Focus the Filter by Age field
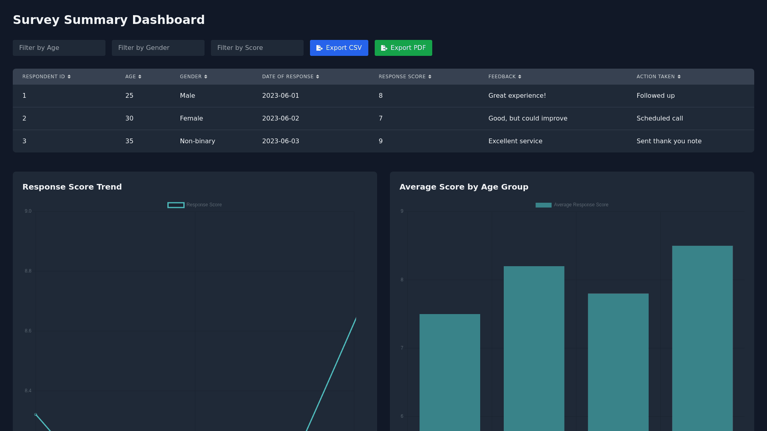Image resolution: width=767 pixels, height=431 pixels. (x=59, y=48)
